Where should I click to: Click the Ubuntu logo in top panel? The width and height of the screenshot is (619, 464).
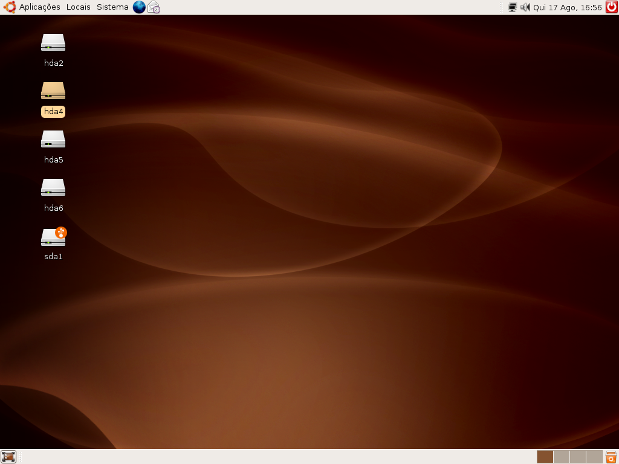pyautogui.click(x=10, y=7)
